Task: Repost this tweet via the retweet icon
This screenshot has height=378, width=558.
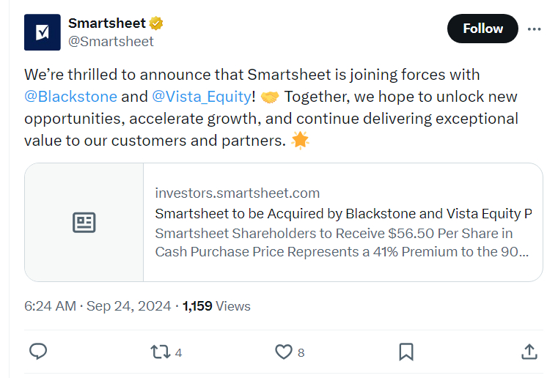Action: click(x=158, y=352)
